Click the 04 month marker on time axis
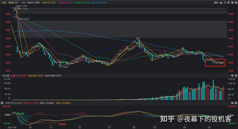 [184, 127]
